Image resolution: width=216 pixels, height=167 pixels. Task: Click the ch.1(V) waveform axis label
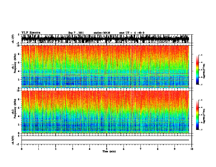pyautogui.click(x=13, y=39)
